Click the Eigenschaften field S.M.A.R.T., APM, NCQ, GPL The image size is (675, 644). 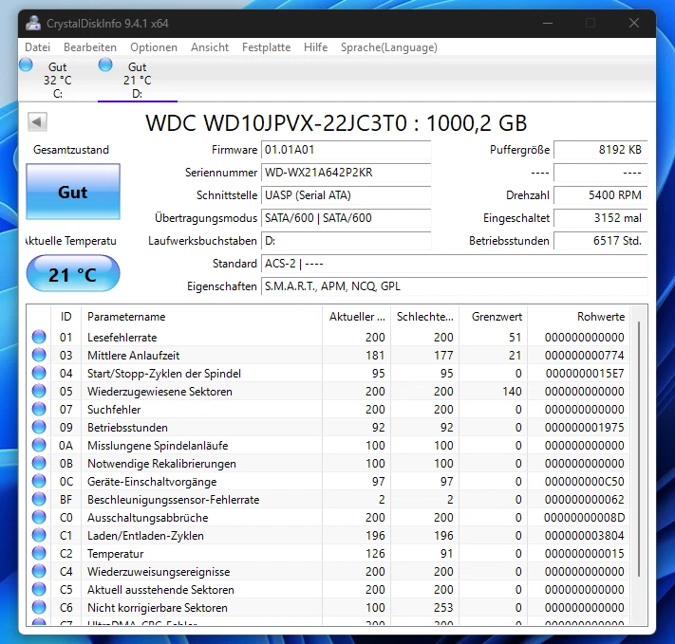pos(454,286)
